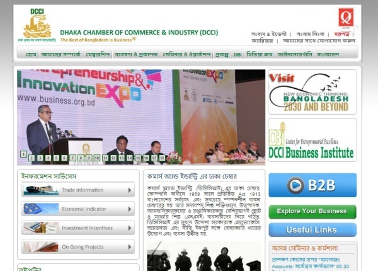Screen dimensions: 378x271
Task: Expand the Trade Information arrow
Action: (x=130, y=190)
